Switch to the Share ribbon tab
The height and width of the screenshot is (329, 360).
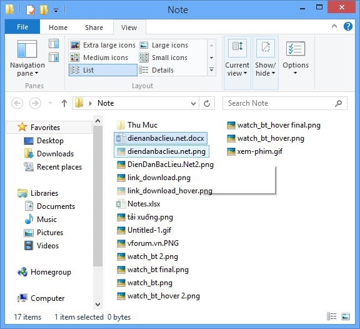[x=94, y=28]
